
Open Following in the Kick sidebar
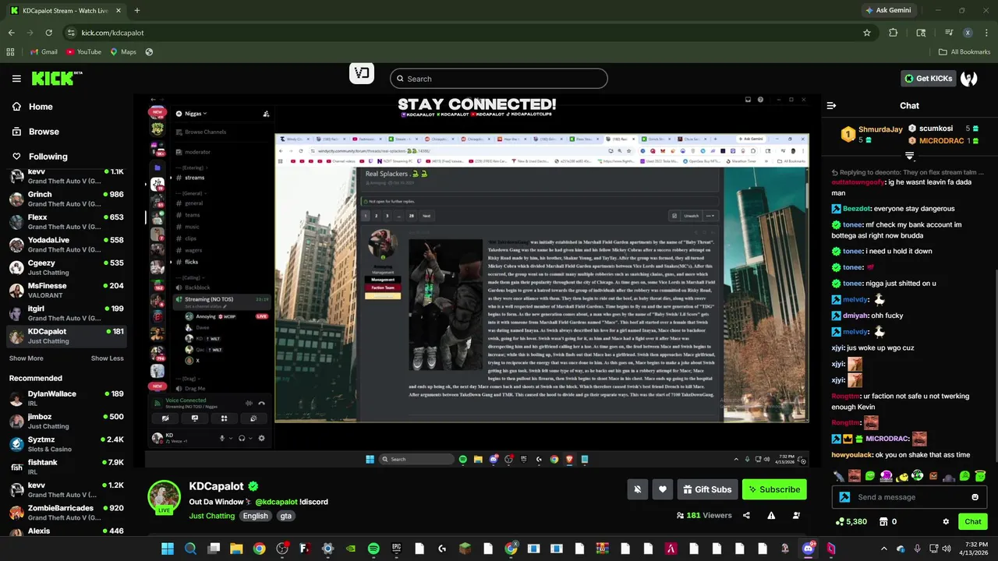39,157
